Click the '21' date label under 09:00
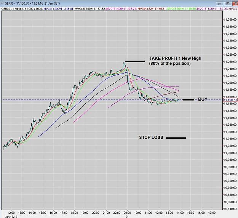 [127, 216]
